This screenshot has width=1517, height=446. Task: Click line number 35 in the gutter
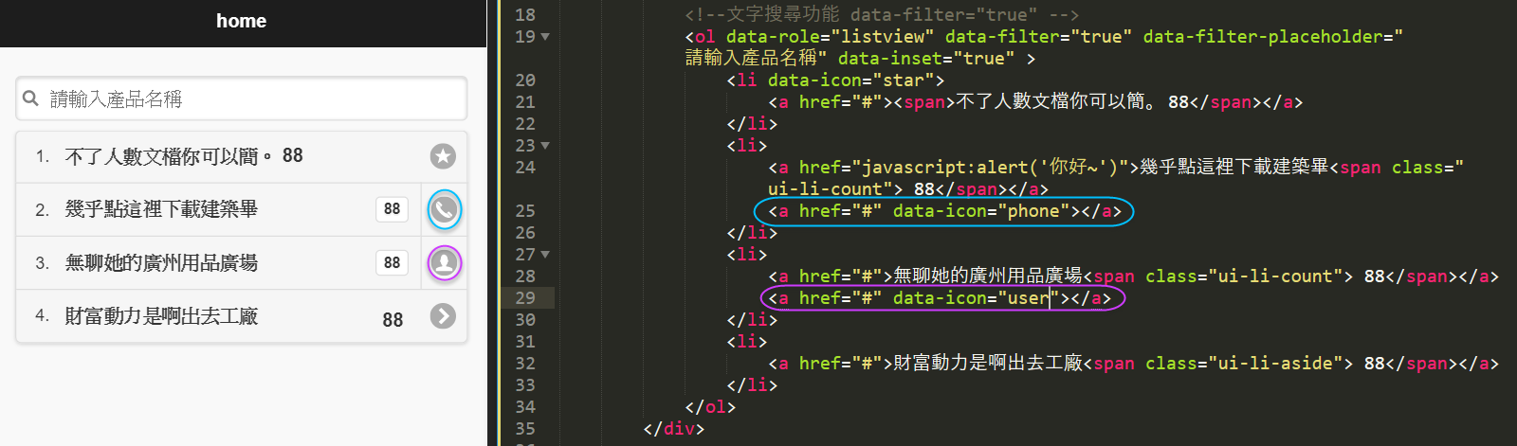tap(525, 429)
